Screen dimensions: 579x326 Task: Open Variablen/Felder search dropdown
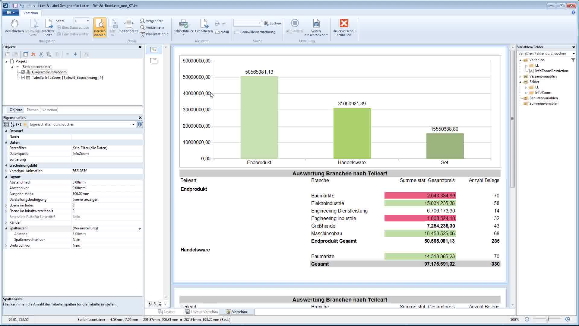click(x=573, y=53)
